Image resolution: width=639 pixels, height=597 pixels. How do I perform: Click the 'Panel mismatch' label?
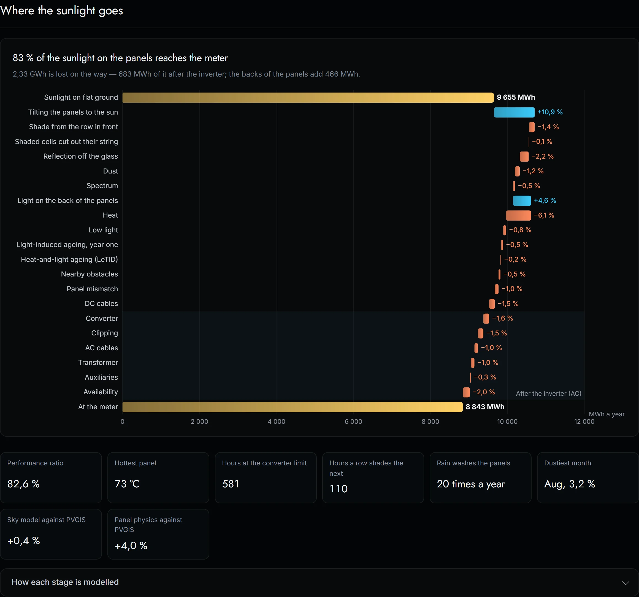(92, 289)
